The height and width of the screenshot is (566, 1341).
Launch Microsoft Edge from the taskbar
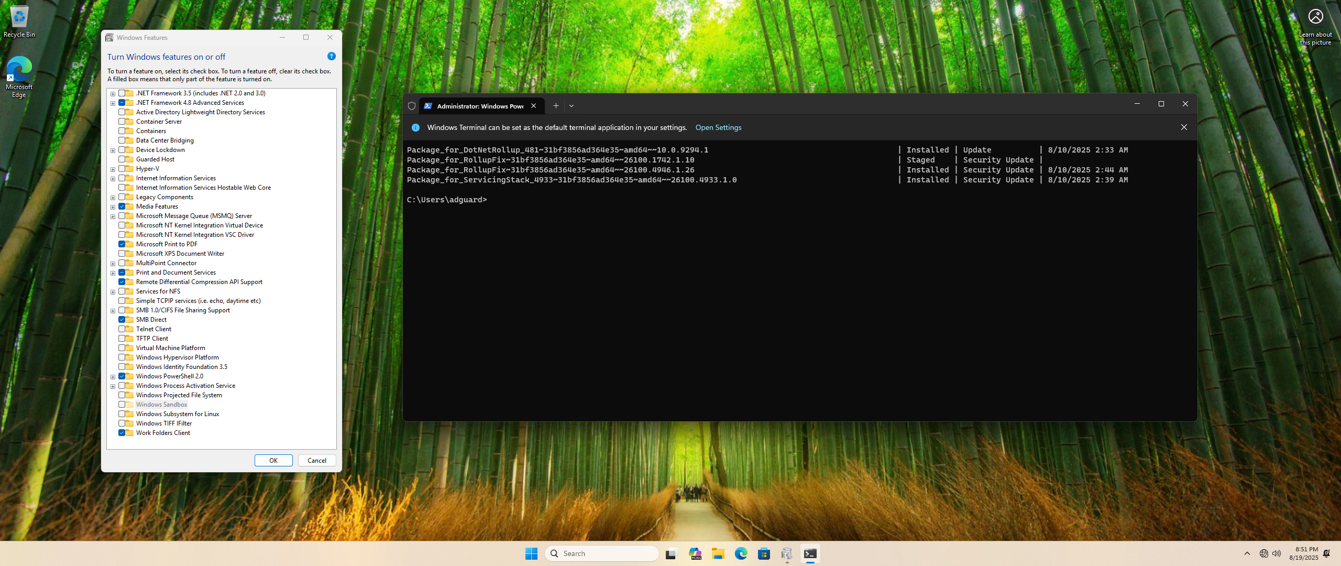741,553
